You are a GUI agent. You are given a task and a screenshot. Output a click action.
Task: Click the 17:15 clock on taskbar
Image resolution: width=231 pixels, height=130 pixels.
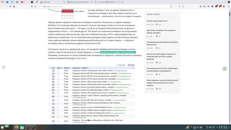tap(223, 127)
